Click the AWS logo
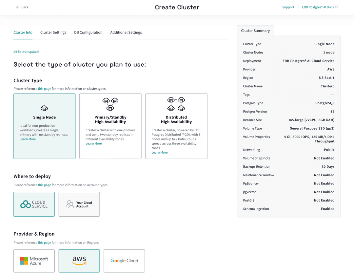354x277 pixels. [79, 261]
